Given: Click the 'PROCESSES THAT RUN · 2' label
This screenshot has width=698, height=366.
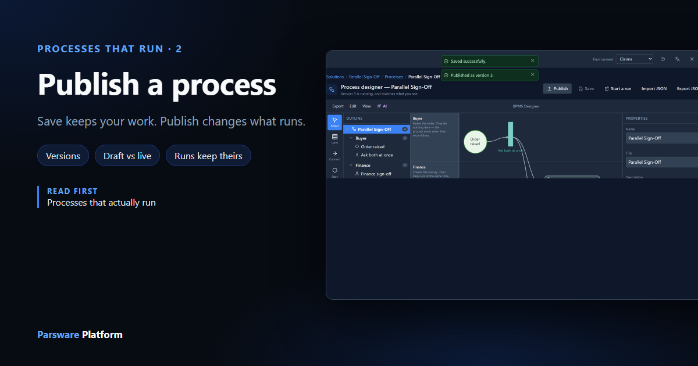Looking at the screenshot, I should pyautogui.click(x=109, y=49).
